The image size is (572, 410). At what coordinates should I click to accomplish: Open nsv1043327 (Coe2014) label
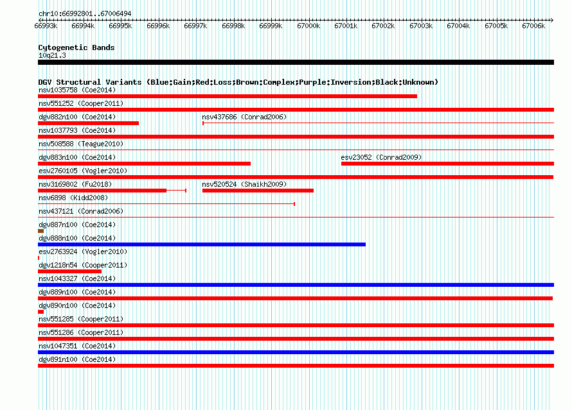click(77, 278)
